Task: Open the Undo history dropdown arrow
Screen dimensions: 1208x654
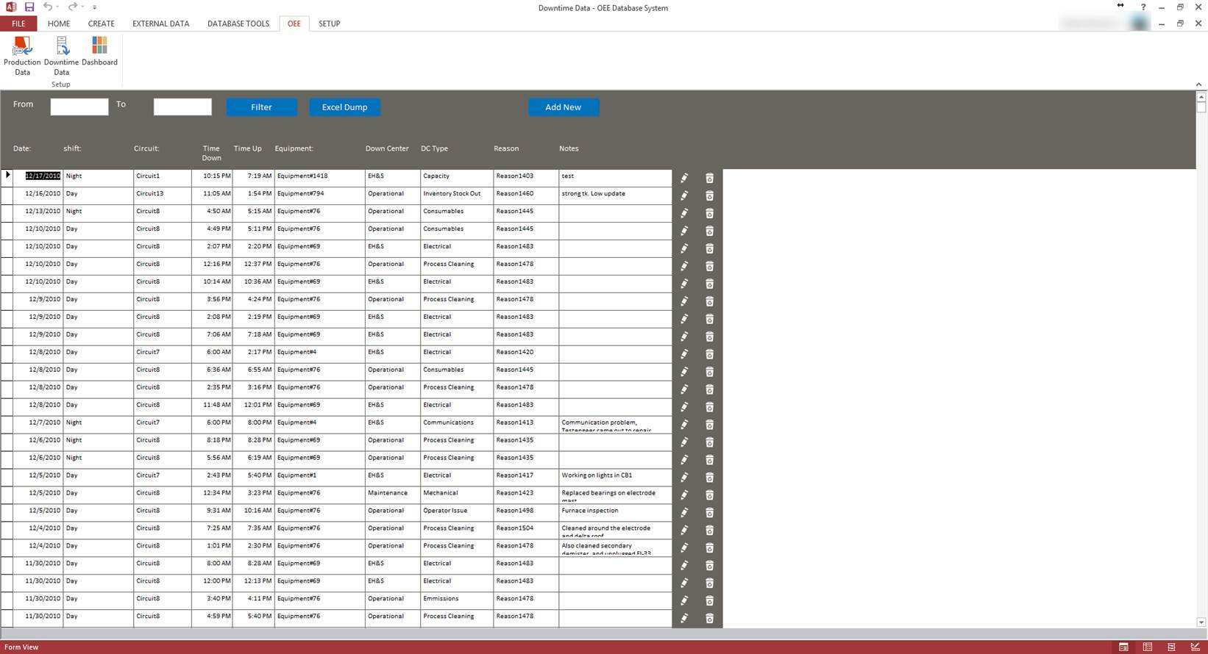Action: pyautogui.click(x=58, y=7)
